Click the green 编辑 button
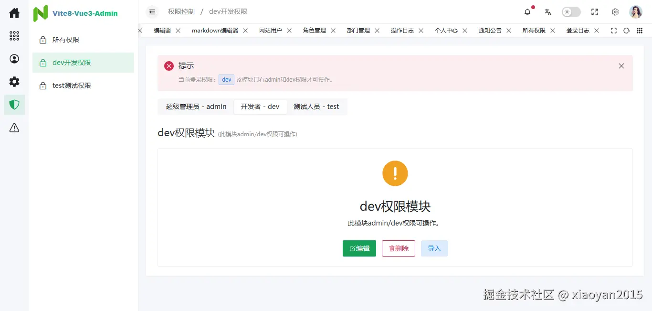 pyautogui.click(x=359, y=248)
